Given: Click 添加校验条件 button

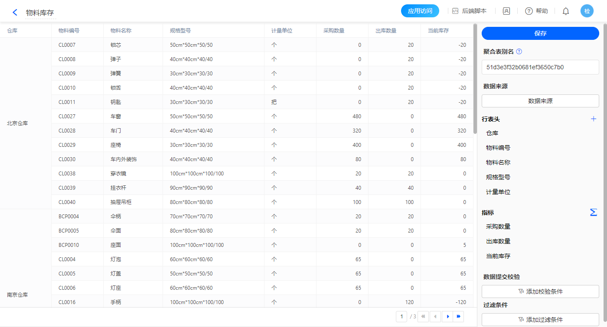Looking at the screenshot, I should [x=540, y=291].
